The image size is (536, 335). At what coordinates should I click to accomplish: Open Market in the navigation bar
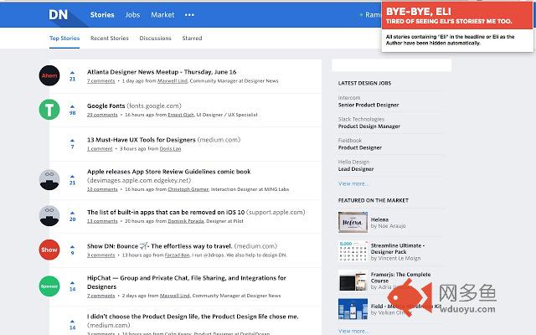pyautogui.click(x=162, y=15)
